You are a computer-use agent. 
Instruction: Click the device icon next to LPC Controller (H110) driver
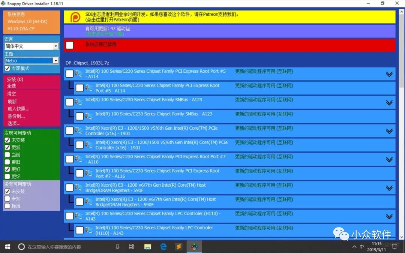(78, 216)
